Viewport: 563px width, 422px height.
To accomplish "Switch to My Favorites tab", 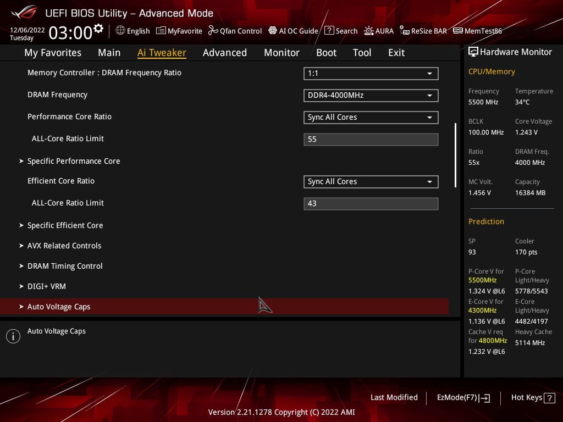I will 53,53.
